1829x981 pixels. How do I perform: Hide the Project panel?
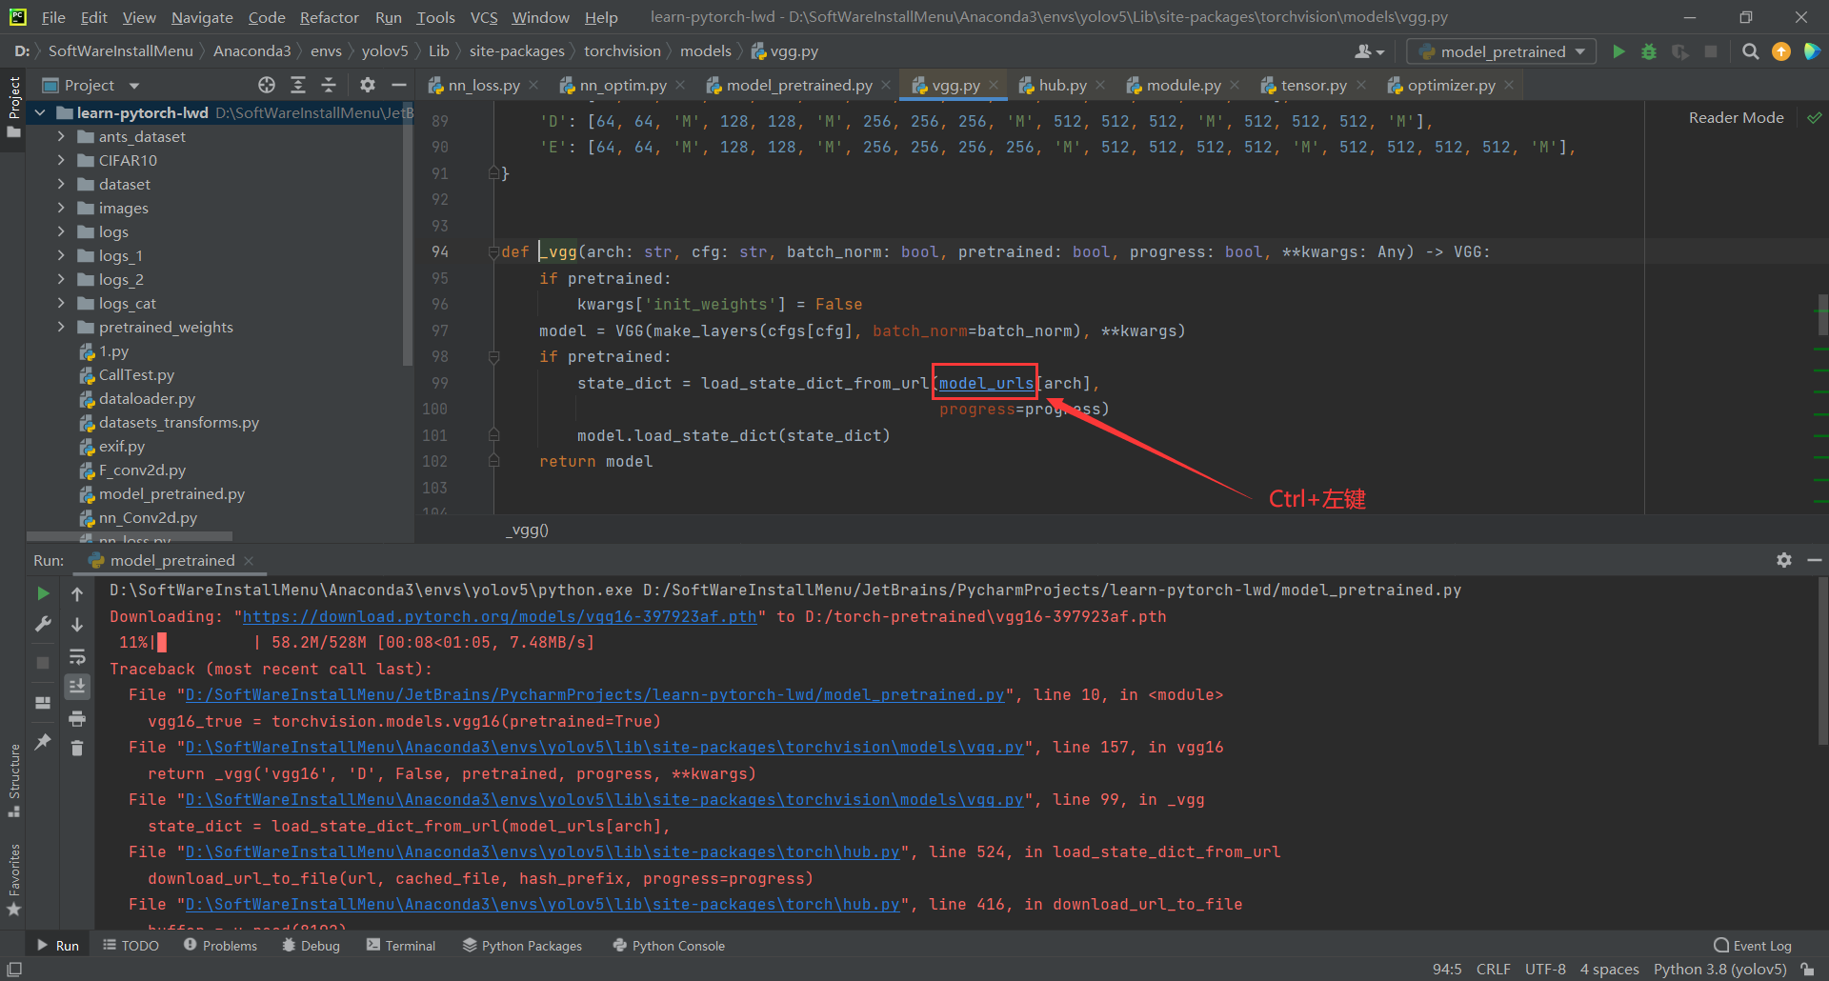click(x=399, y=85)
